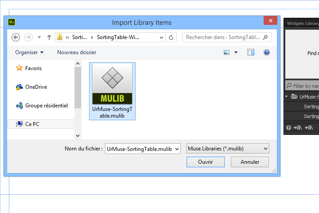Click the navigation pane scrollbar thumb

click(78, 88)
